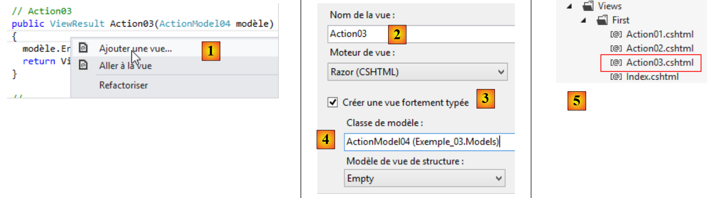
Task: Click the Action01.cshtml file icon
Action: (x=616, y=34)
